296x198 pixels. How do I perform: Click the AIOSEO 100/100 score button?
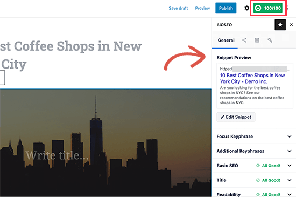pyautogui.click(x=268, y=8)
